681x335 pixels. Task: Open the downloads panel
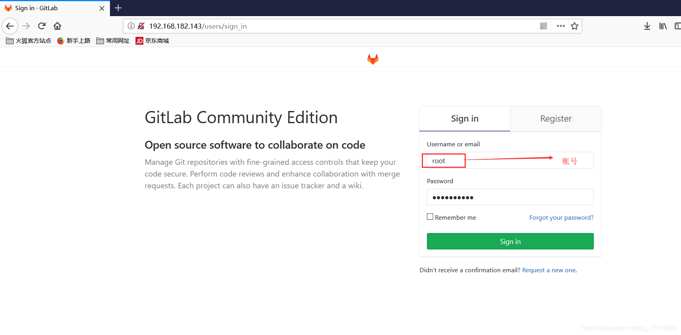point(647,26)
